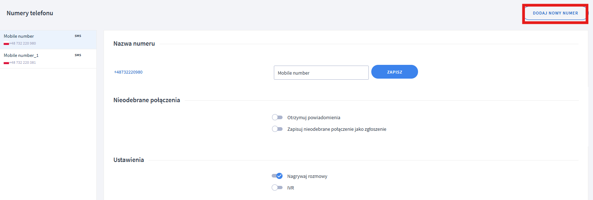
Task: Click the +48 732 220 980 sidebar number text
Action: coord(23,43)
